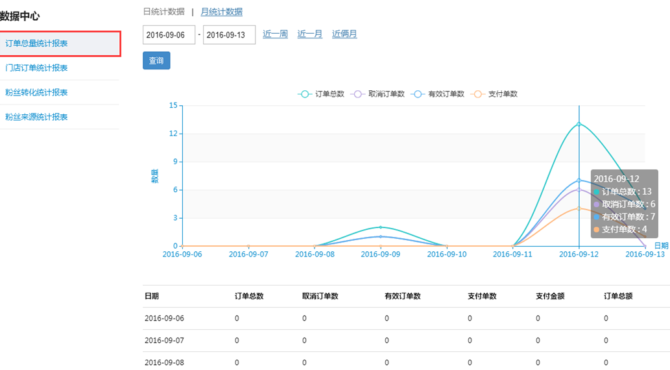Click the 2016-09-06 row in the table

pos(165,319)
